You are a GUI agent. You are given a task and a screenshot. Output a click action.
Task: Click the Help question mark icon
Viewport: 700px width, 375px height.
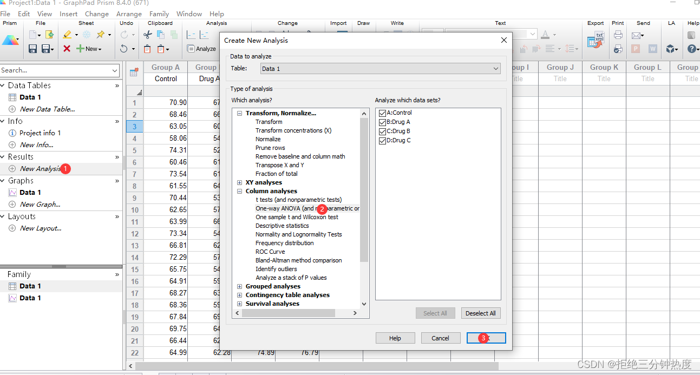[691, 49]
